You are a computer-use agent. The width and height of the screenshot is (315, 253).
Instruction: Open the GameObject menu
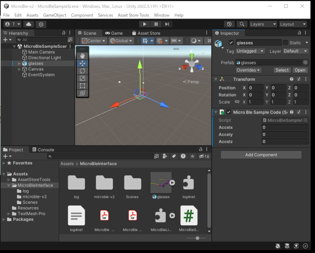[54, 15]
